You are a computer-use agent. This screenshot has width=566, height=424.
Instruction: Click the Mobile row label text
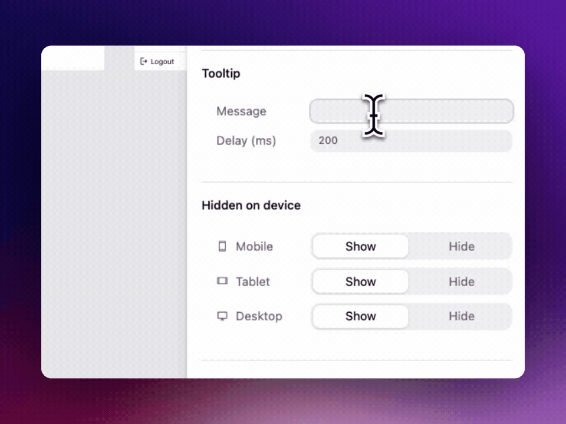254,247
